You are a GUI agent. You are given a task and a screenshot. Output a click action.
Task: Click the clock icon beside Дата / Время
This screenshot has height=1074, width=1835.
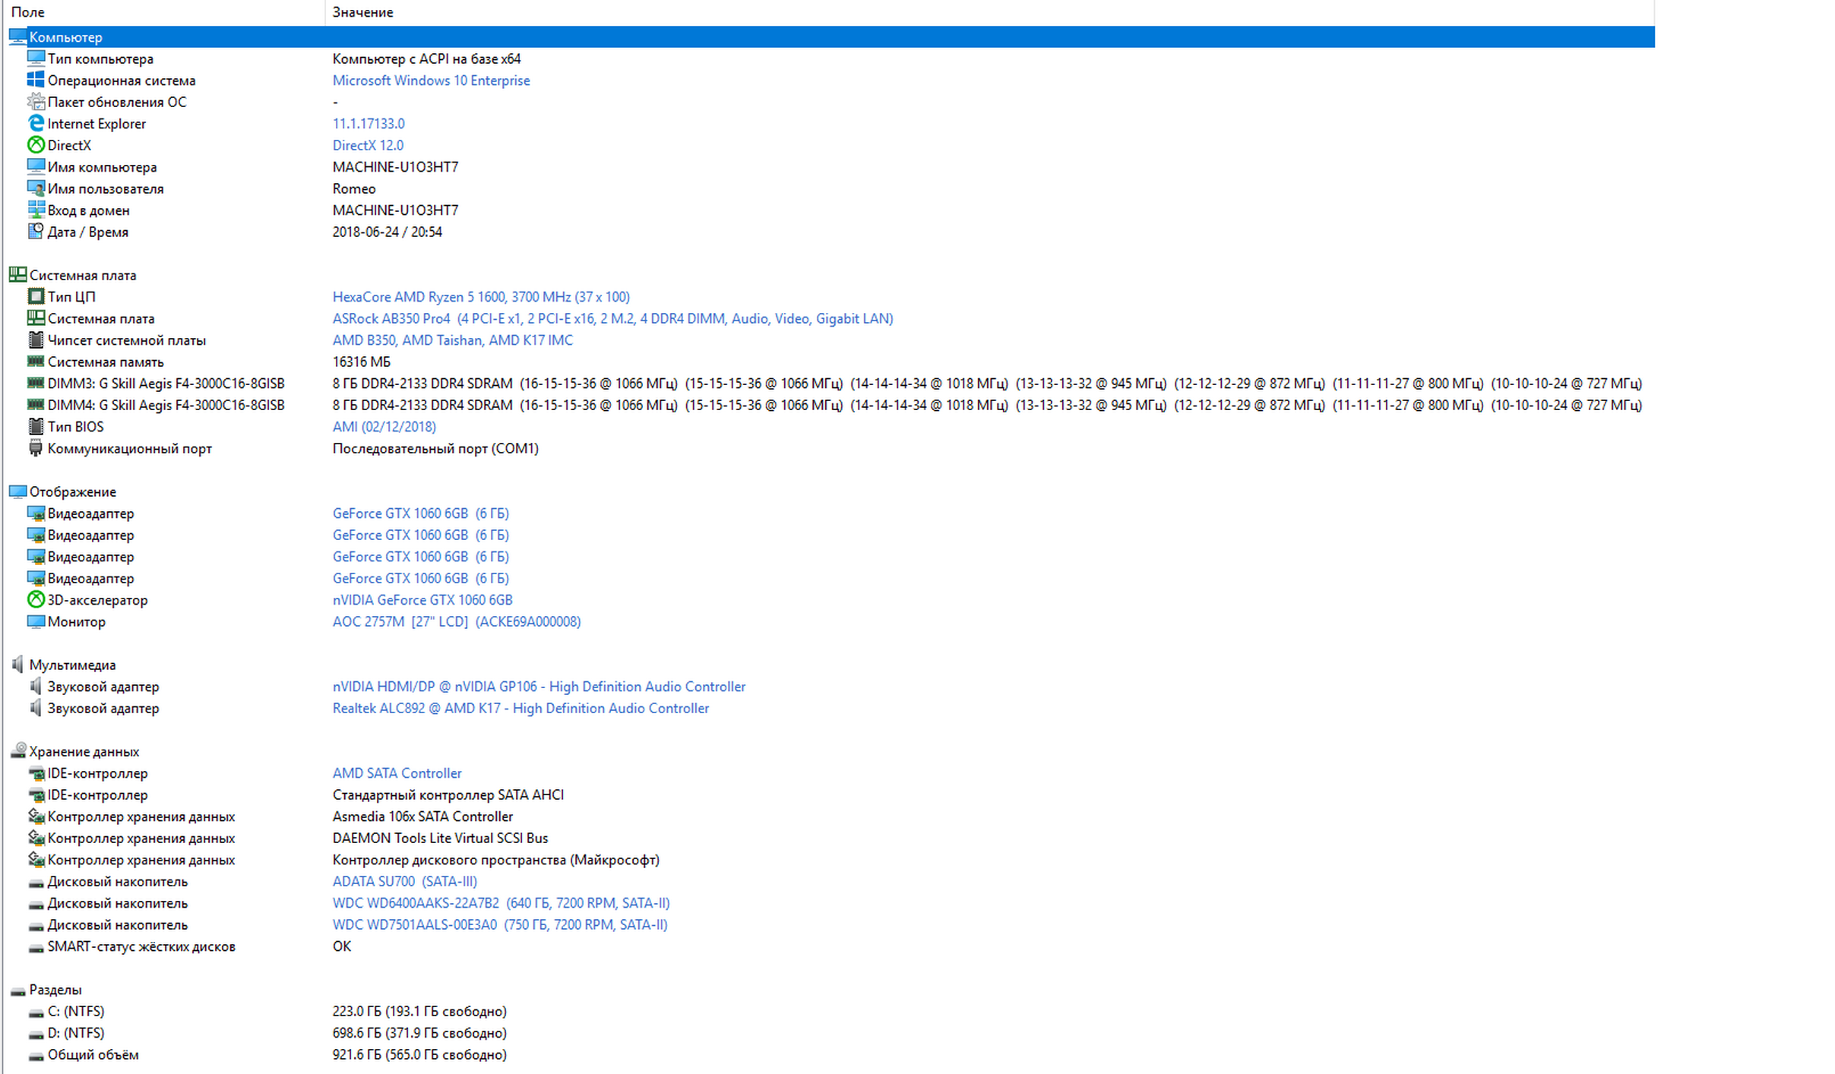coord(36,231)
